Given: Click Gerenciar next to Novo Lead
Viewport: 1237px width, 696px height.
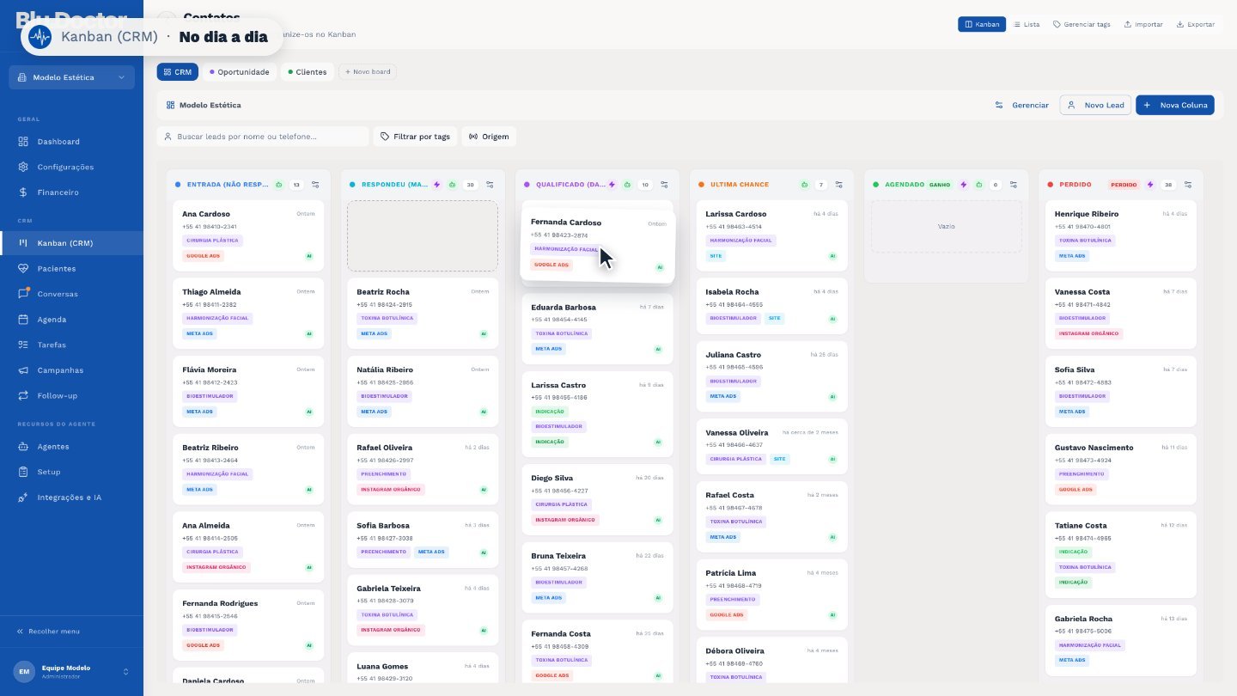Looking at the screenshot, I should (x=1022, y=105).
